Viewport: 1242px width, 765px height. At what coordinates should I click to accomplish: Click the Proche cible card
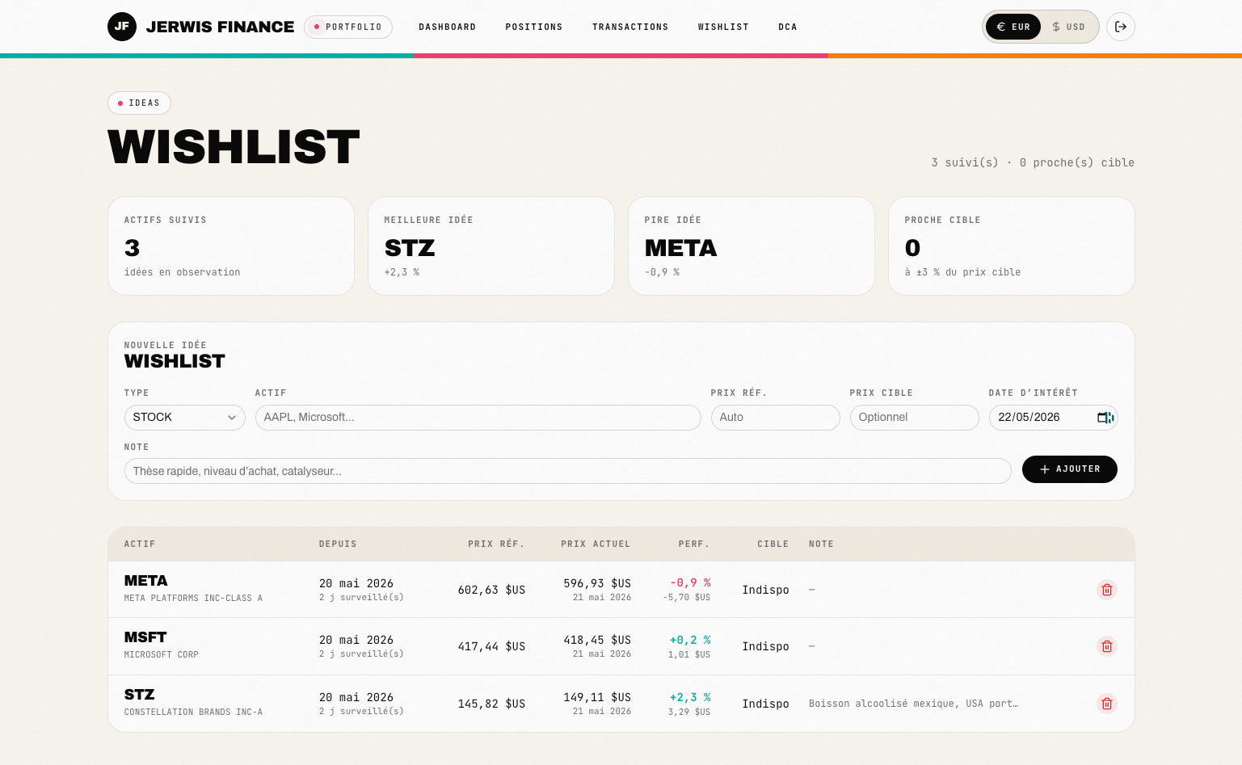(x=1012, y=246)
